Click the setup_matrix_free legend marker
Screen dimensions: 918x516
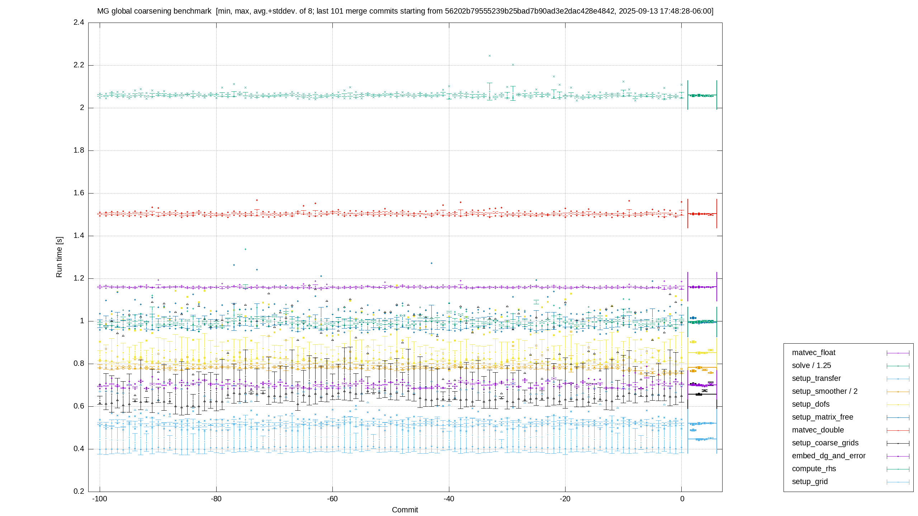(898, 417)
